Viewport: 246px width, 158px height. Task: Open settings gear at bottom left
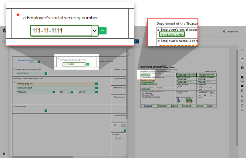coord(4,154)
